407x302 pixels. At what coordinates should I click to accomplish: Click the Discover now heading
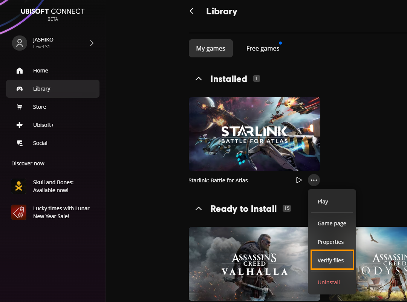(x=28, y=163)
